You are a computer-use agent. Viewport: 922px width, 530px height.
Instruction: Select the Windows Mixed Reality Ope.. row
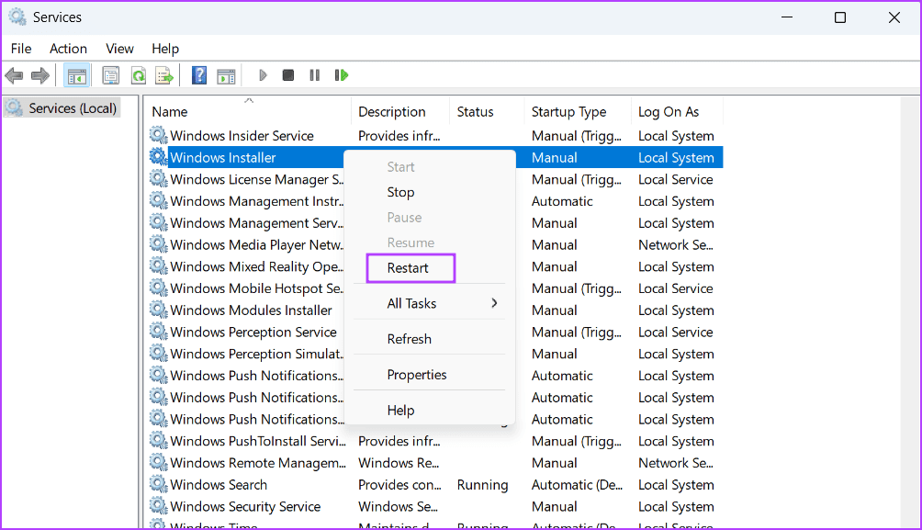click(435, 266)
